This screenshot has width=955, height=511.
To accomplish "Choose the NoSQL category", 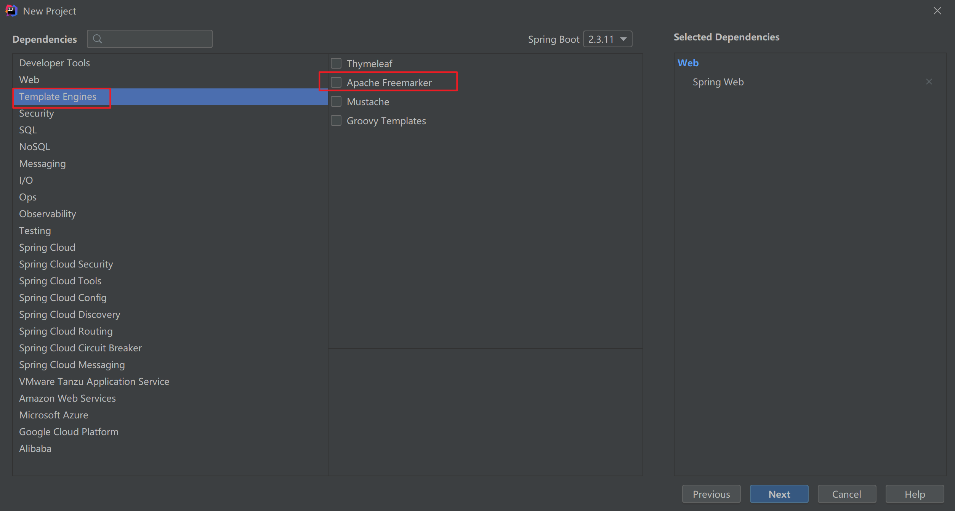I will tap(35, 147).
